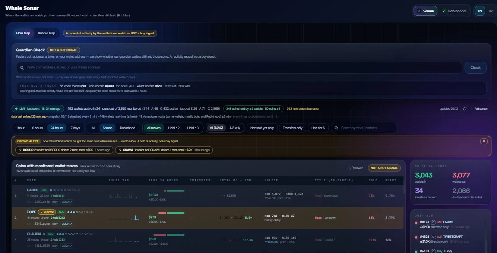Open the Flow Map tab
Image resolution: width=497 pixels, height=253 pixels.
click(x=23, y=33)
